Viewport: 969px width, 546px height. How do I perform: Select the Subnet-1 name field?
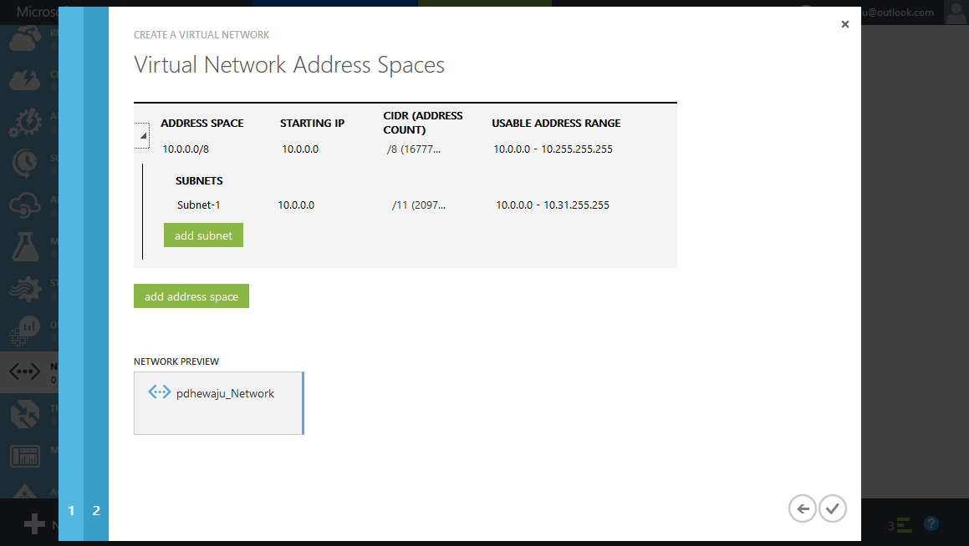[x=198, y=205]
